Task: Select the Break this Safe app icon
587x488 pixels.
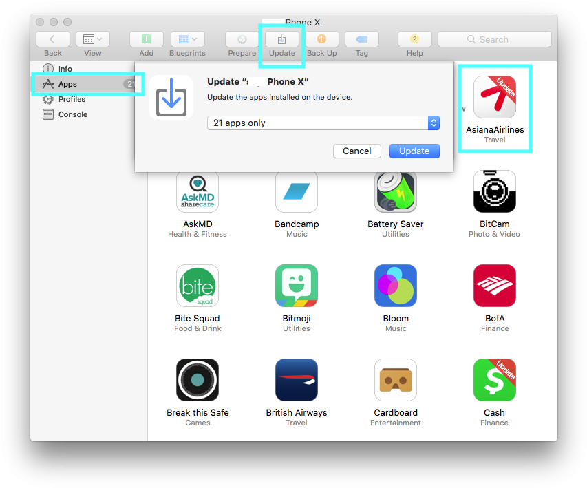Action: click(198, 380)
